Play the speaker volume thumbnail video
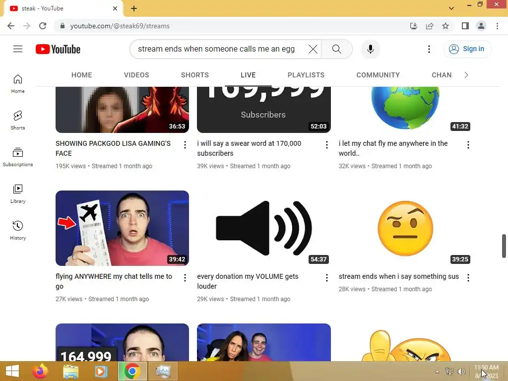This screenshot has height=381, width=508. pyautogui.click(x=264, y=228)
